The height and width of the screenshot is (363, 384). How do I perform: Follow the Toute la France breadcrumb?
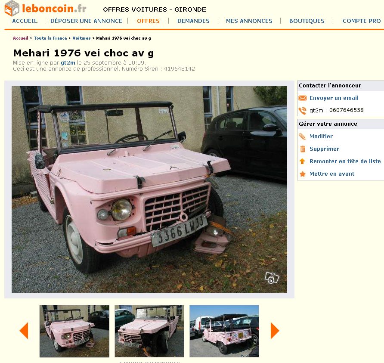(x=50, y=38)
